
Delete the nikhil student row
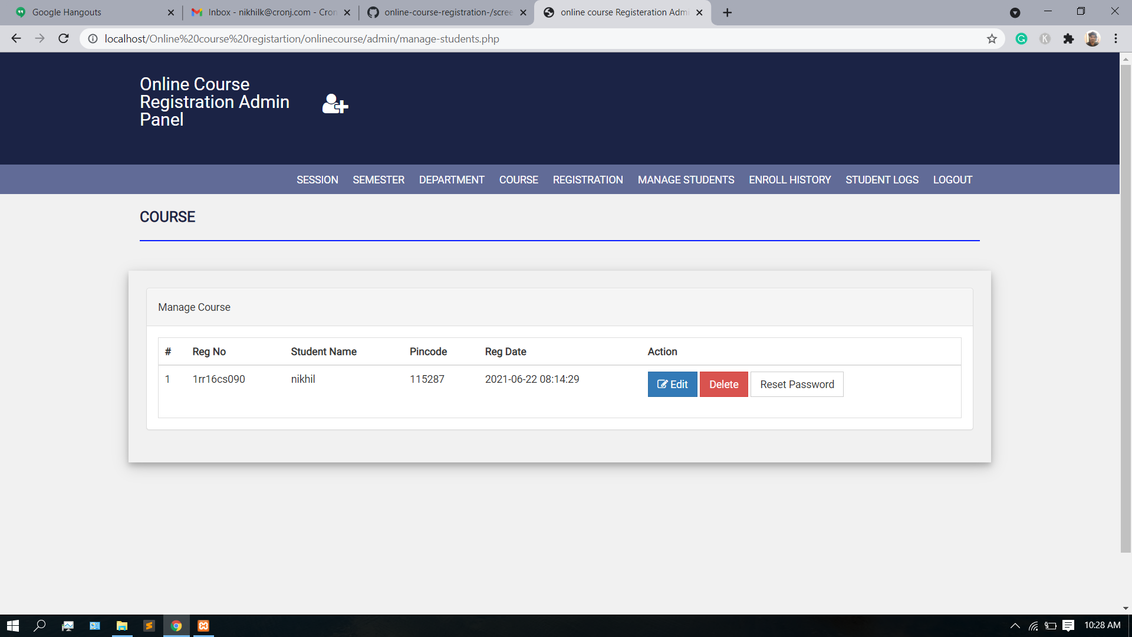(723, 385)
